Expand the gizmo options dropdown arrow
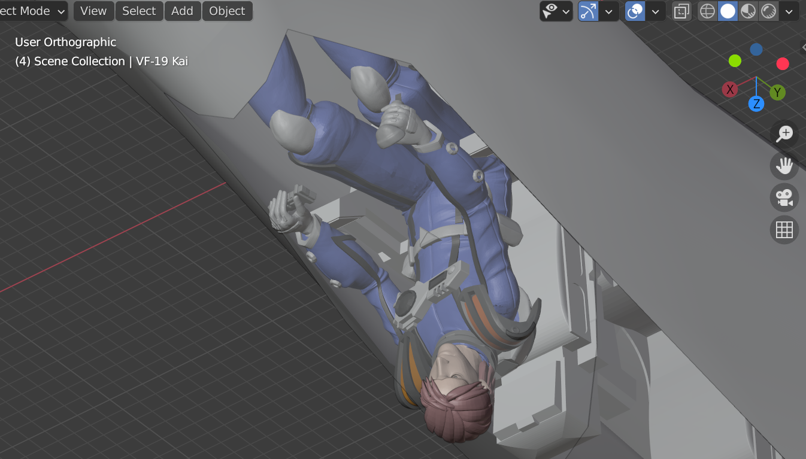Image resolution: width=806 pixels, height=459 pixels. tap(609, 11)
